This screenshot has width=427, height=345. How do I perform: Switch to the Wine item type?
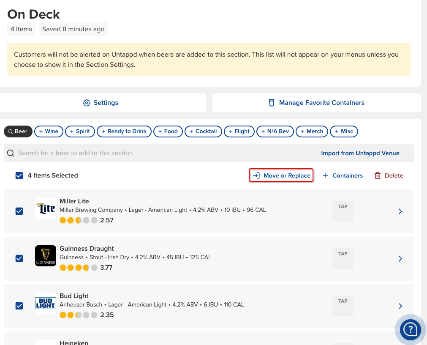[x=49, y=131]
